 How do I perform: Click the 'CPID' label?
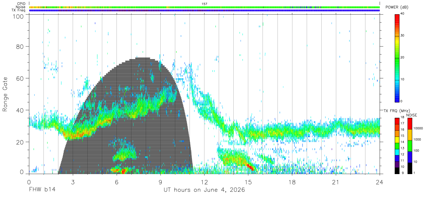(21, 4)
